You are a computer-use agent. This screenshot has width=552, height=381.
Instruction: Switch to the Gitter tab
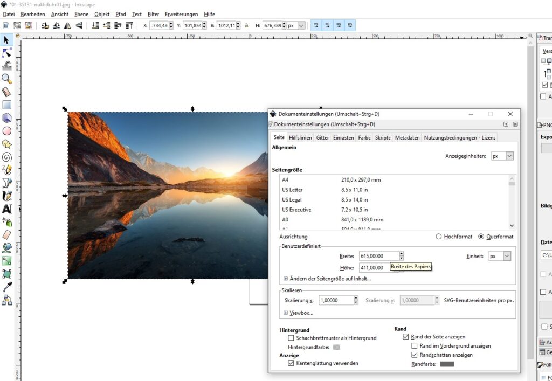322,138
